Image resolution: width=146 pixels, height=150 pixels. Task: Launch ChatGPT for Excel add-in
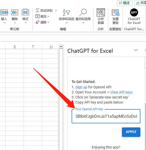134,16
